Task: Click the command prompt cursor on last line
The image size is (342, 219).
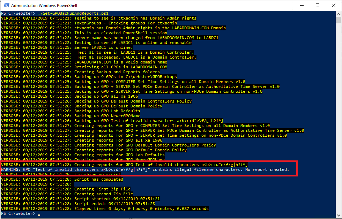Action: 39,214
